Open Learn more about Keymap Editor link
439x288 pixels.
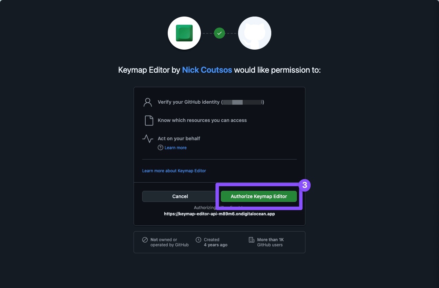[174, 171]
